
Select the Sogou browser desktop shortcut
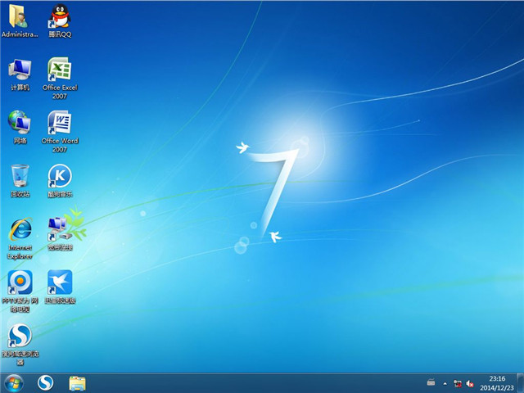[20, 345]
